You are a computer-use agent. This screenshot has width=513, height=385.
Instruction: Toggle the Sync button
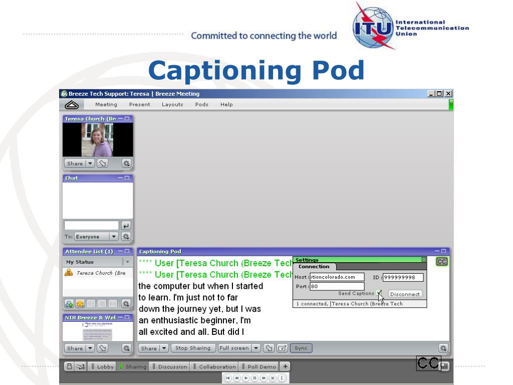[301, 348]
